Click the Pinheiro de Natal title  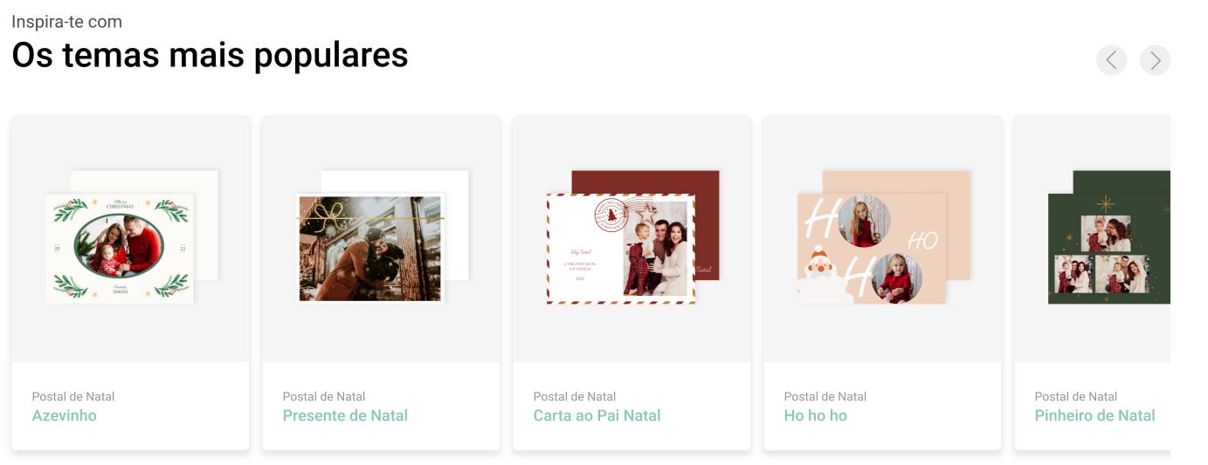(1094, 415)
